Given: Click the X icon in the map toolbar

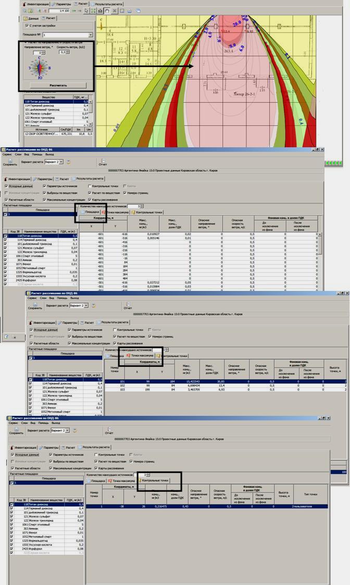Looking at the screenshot, I should pos(115,10).
